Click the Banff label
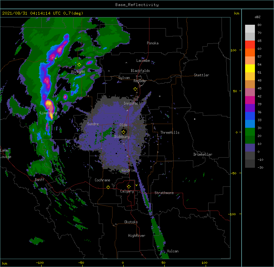 [x=39, y=180]
